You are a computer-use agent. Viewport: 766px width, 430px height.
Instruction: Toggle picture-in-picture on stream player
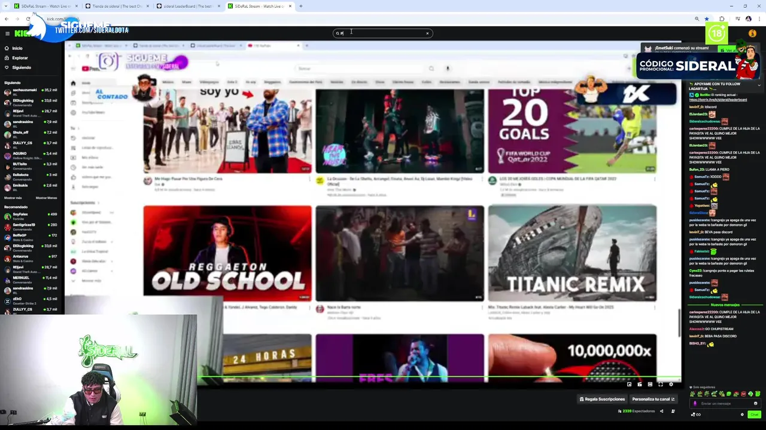pyautogui.click(x=629, y=384)
